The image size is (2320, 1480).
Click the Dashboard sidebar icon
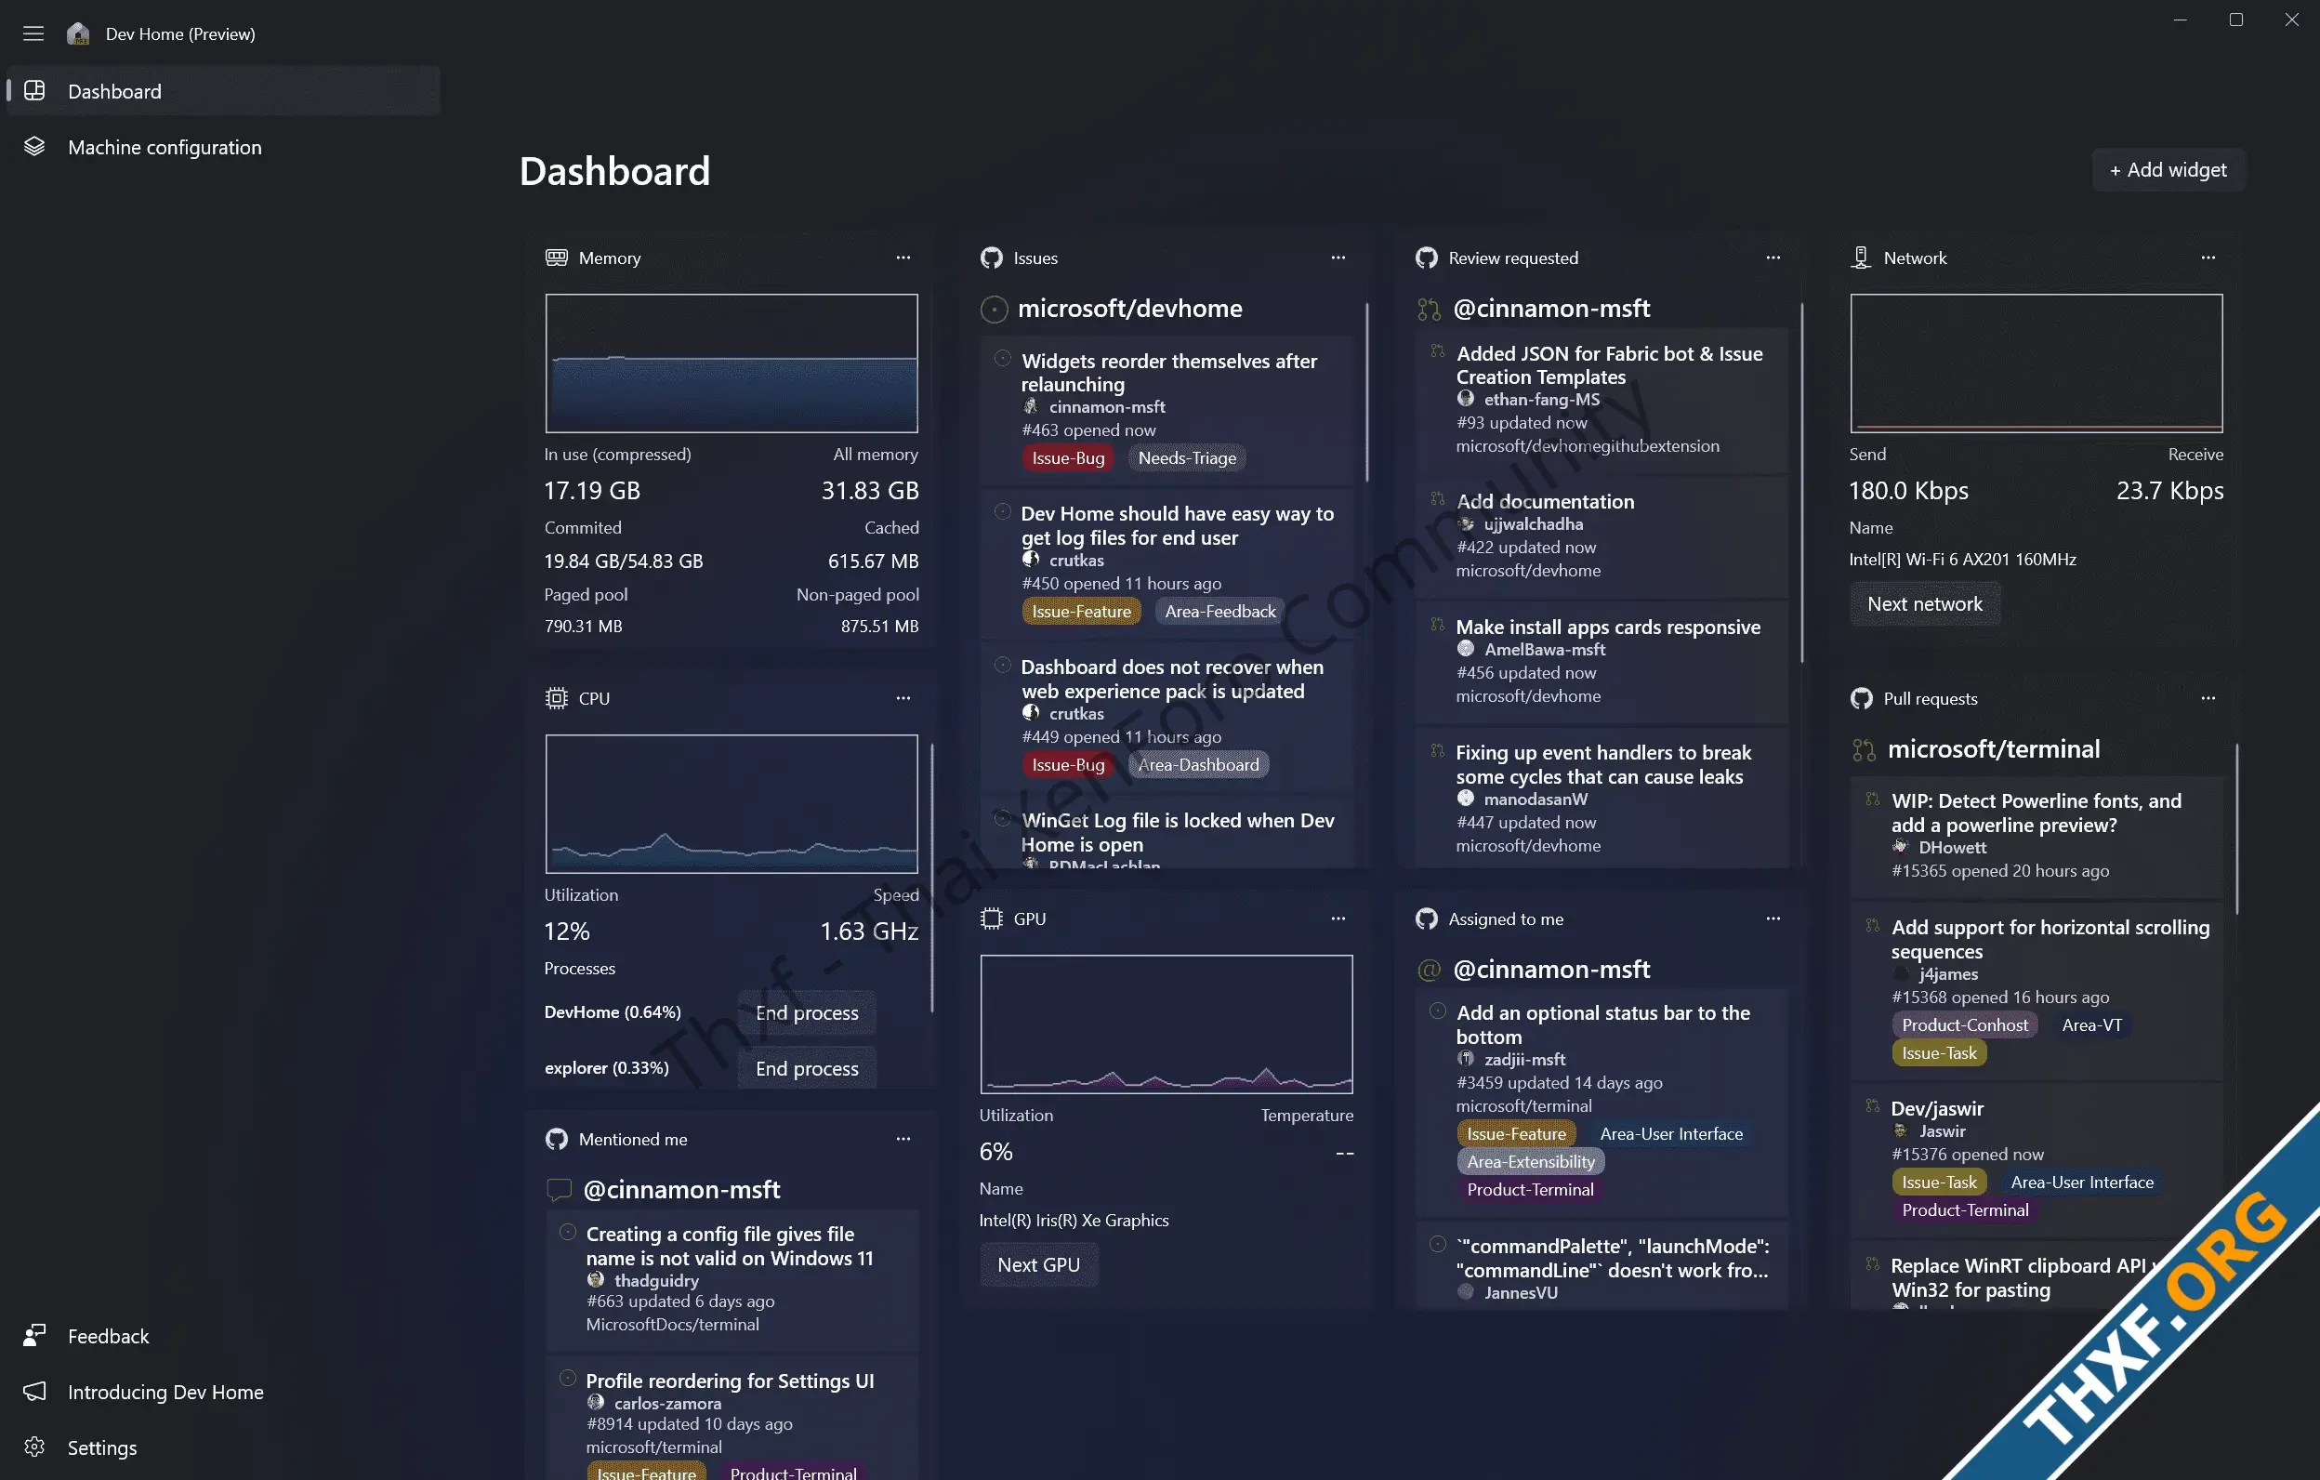[34, 90]
